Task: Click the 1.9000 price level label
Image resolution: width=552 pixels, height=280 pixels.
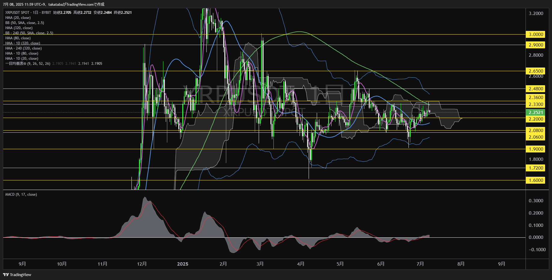Action: coord(536,149)
